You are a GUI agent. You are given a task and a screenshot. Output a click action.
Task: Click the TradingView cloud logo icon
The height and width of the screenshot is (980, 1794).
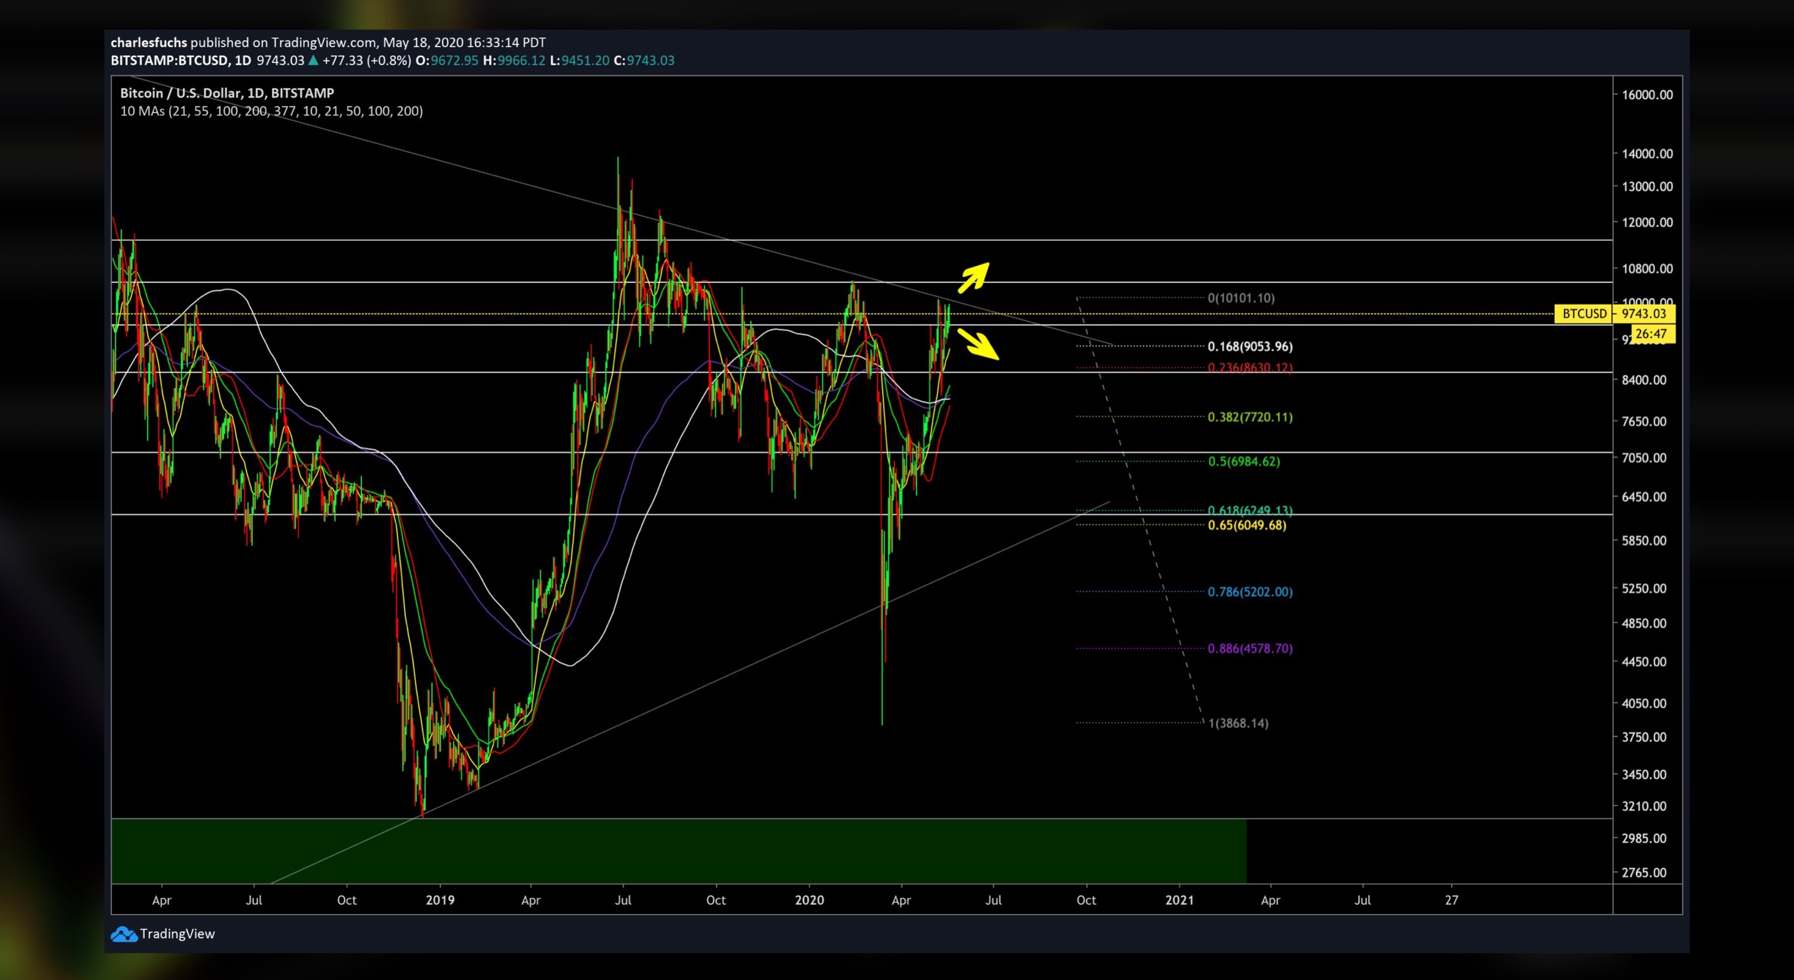[x=124, y=934]
